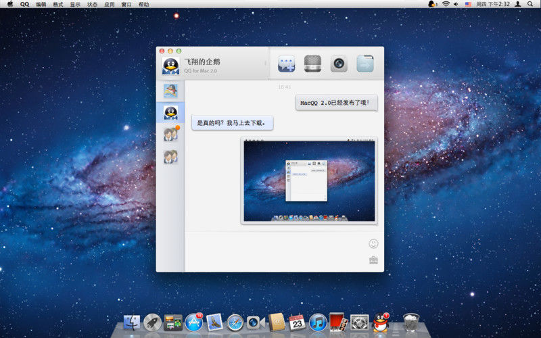This screenshot has height=338, width=541.
Task: Click the screenshot capture icon below emoji
Action: click(373, 260)
